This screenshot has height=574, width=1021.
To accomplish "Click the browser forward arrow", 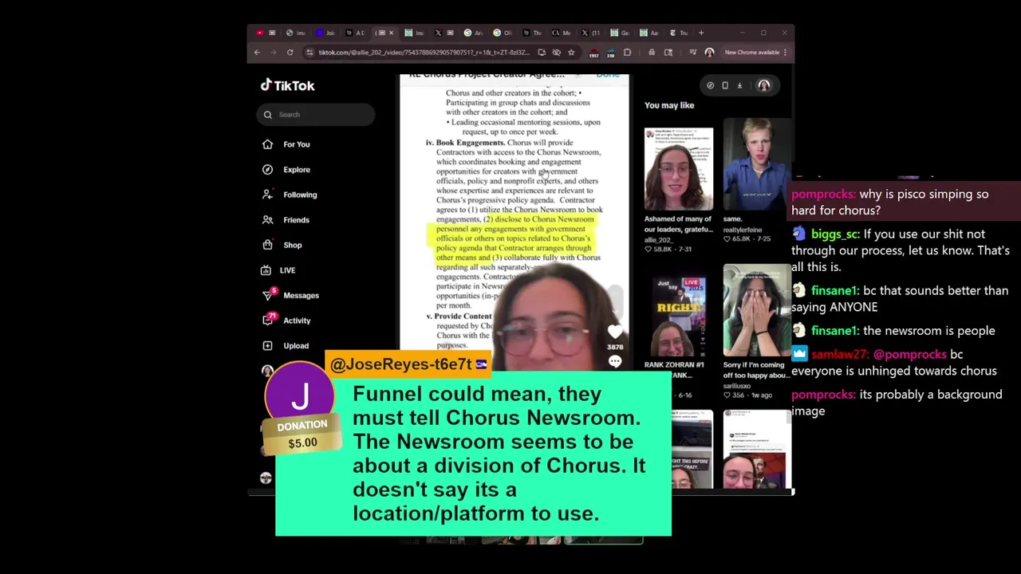I will tap(273, 53).
